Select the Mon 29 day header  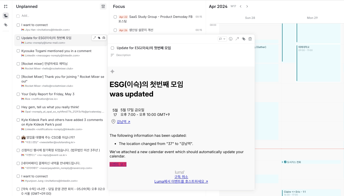coord(312,18)
